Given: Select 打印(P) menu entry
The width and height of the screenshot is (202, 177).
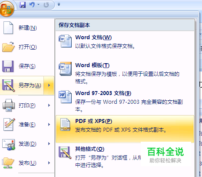Looking at the screenshot, I should (x=27, y=106).
